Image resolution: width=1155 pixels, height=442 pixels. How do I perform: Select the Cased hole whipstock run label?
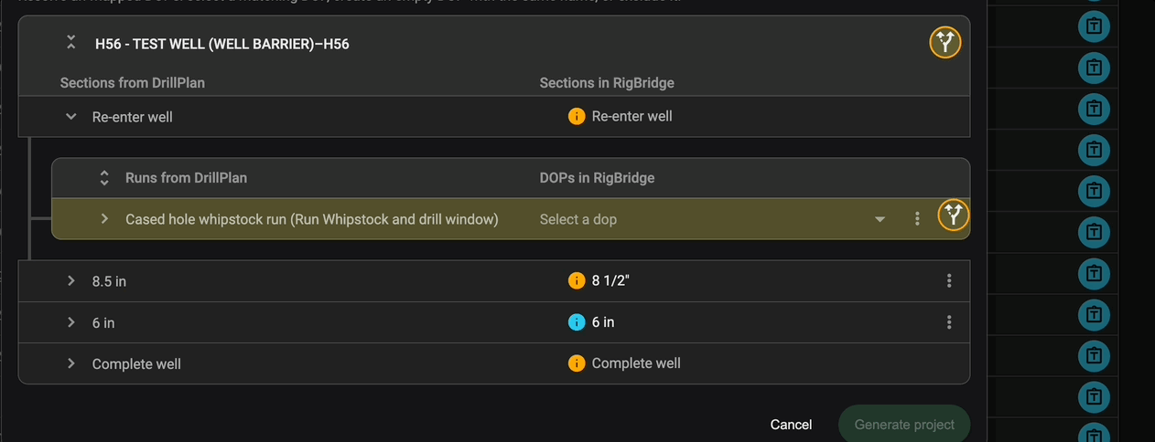[311, 219]
